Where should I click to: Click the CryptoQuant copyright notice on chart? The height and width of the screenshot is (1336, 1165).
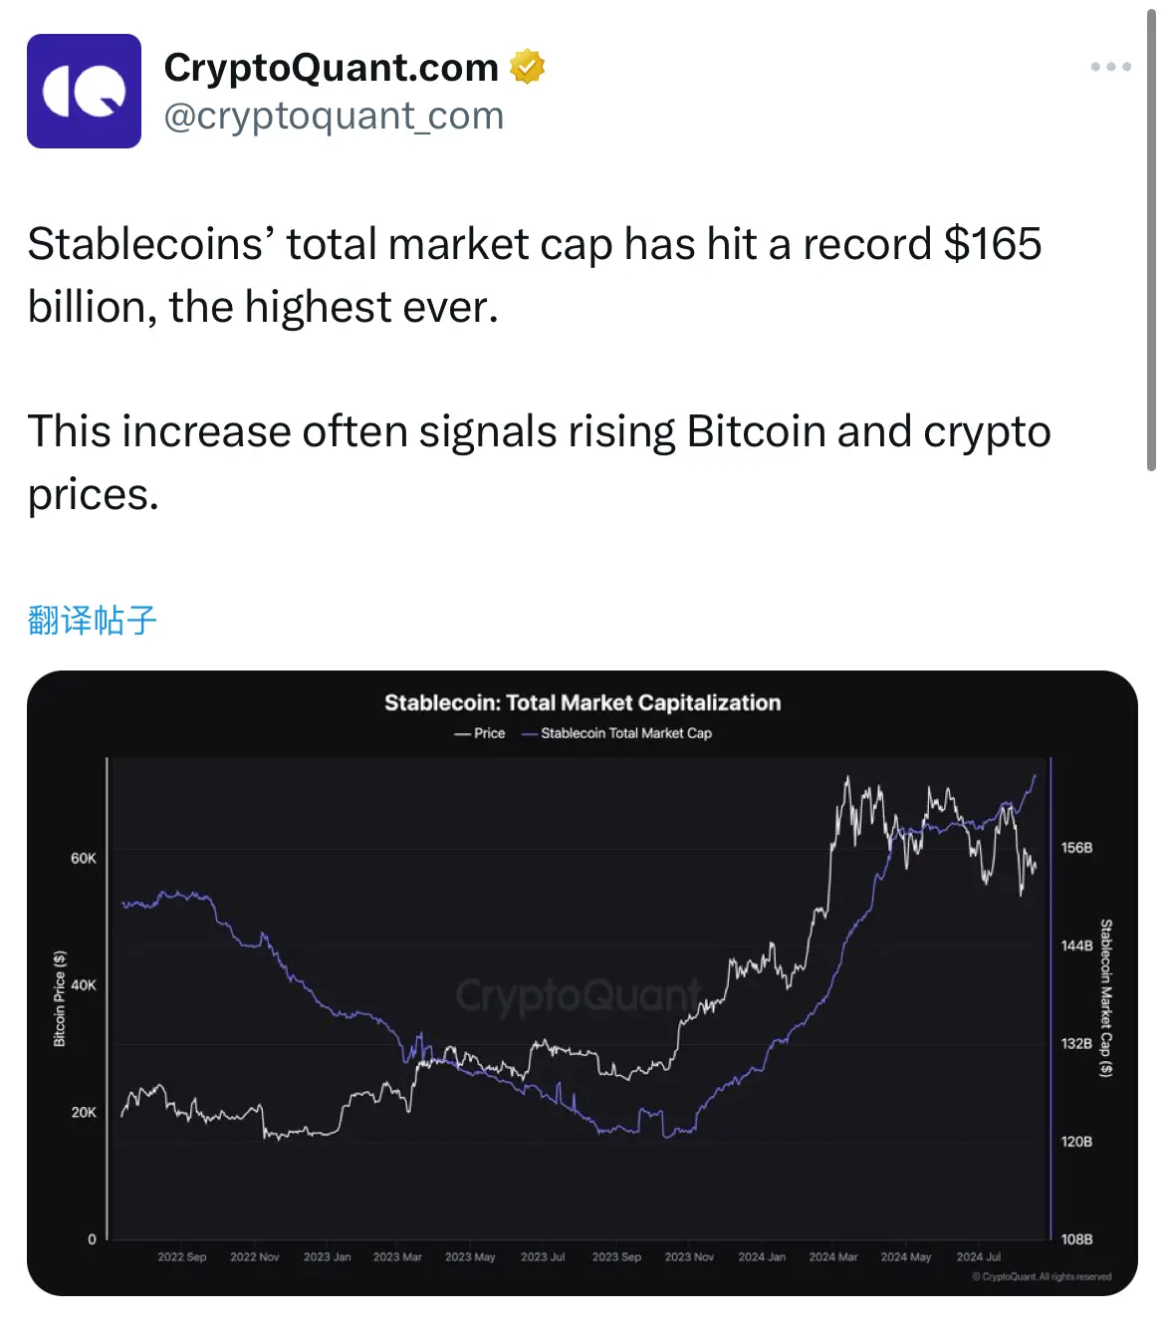click(1042, 1276)
